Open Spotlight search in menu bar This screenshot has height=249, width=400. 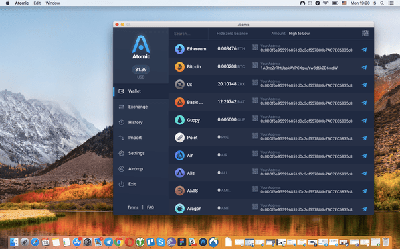tap(382, 3)
